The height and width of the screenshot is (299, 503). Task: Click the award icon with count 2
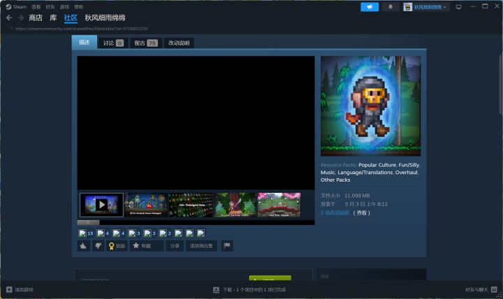click(165, 233)
